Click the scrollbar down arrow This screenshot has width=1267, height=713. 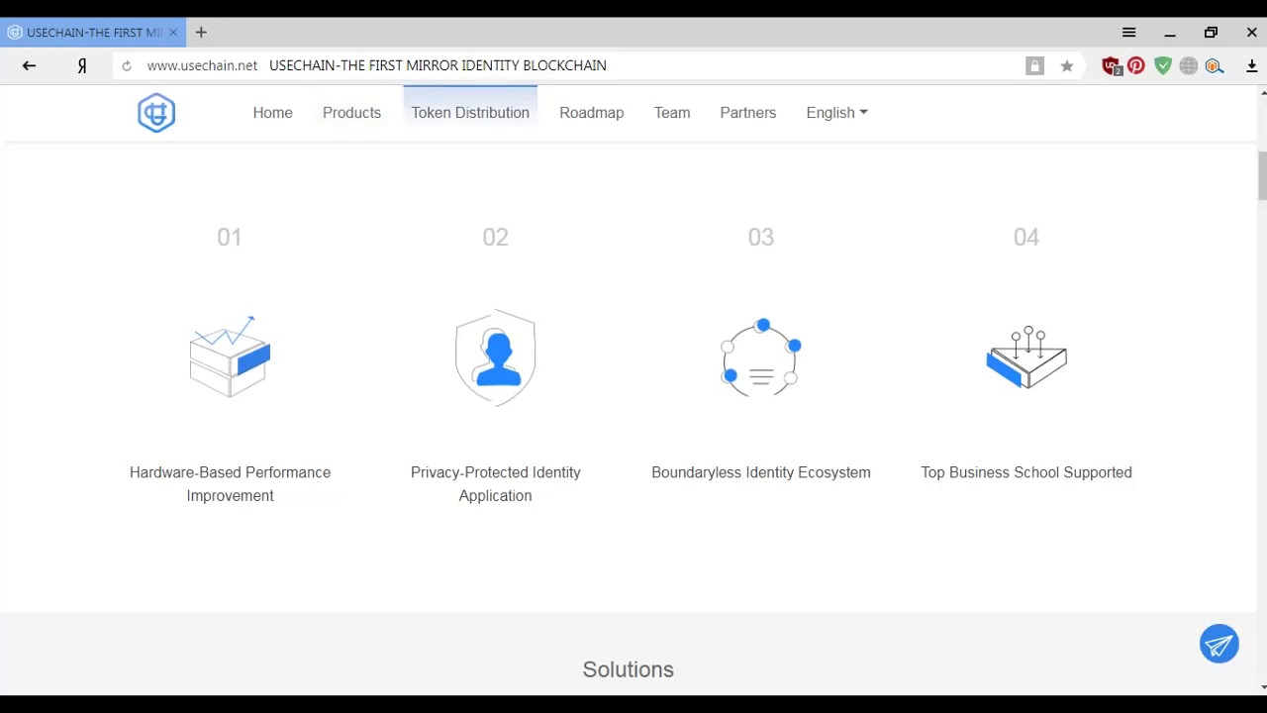(x=1262, y=687)
